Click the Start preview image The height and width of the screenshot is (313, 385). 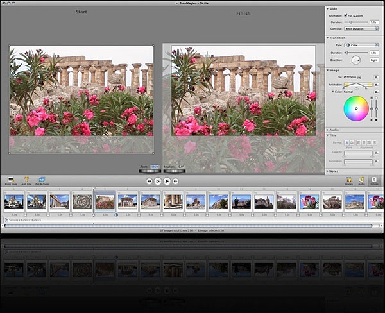click(x=81, y=99)
